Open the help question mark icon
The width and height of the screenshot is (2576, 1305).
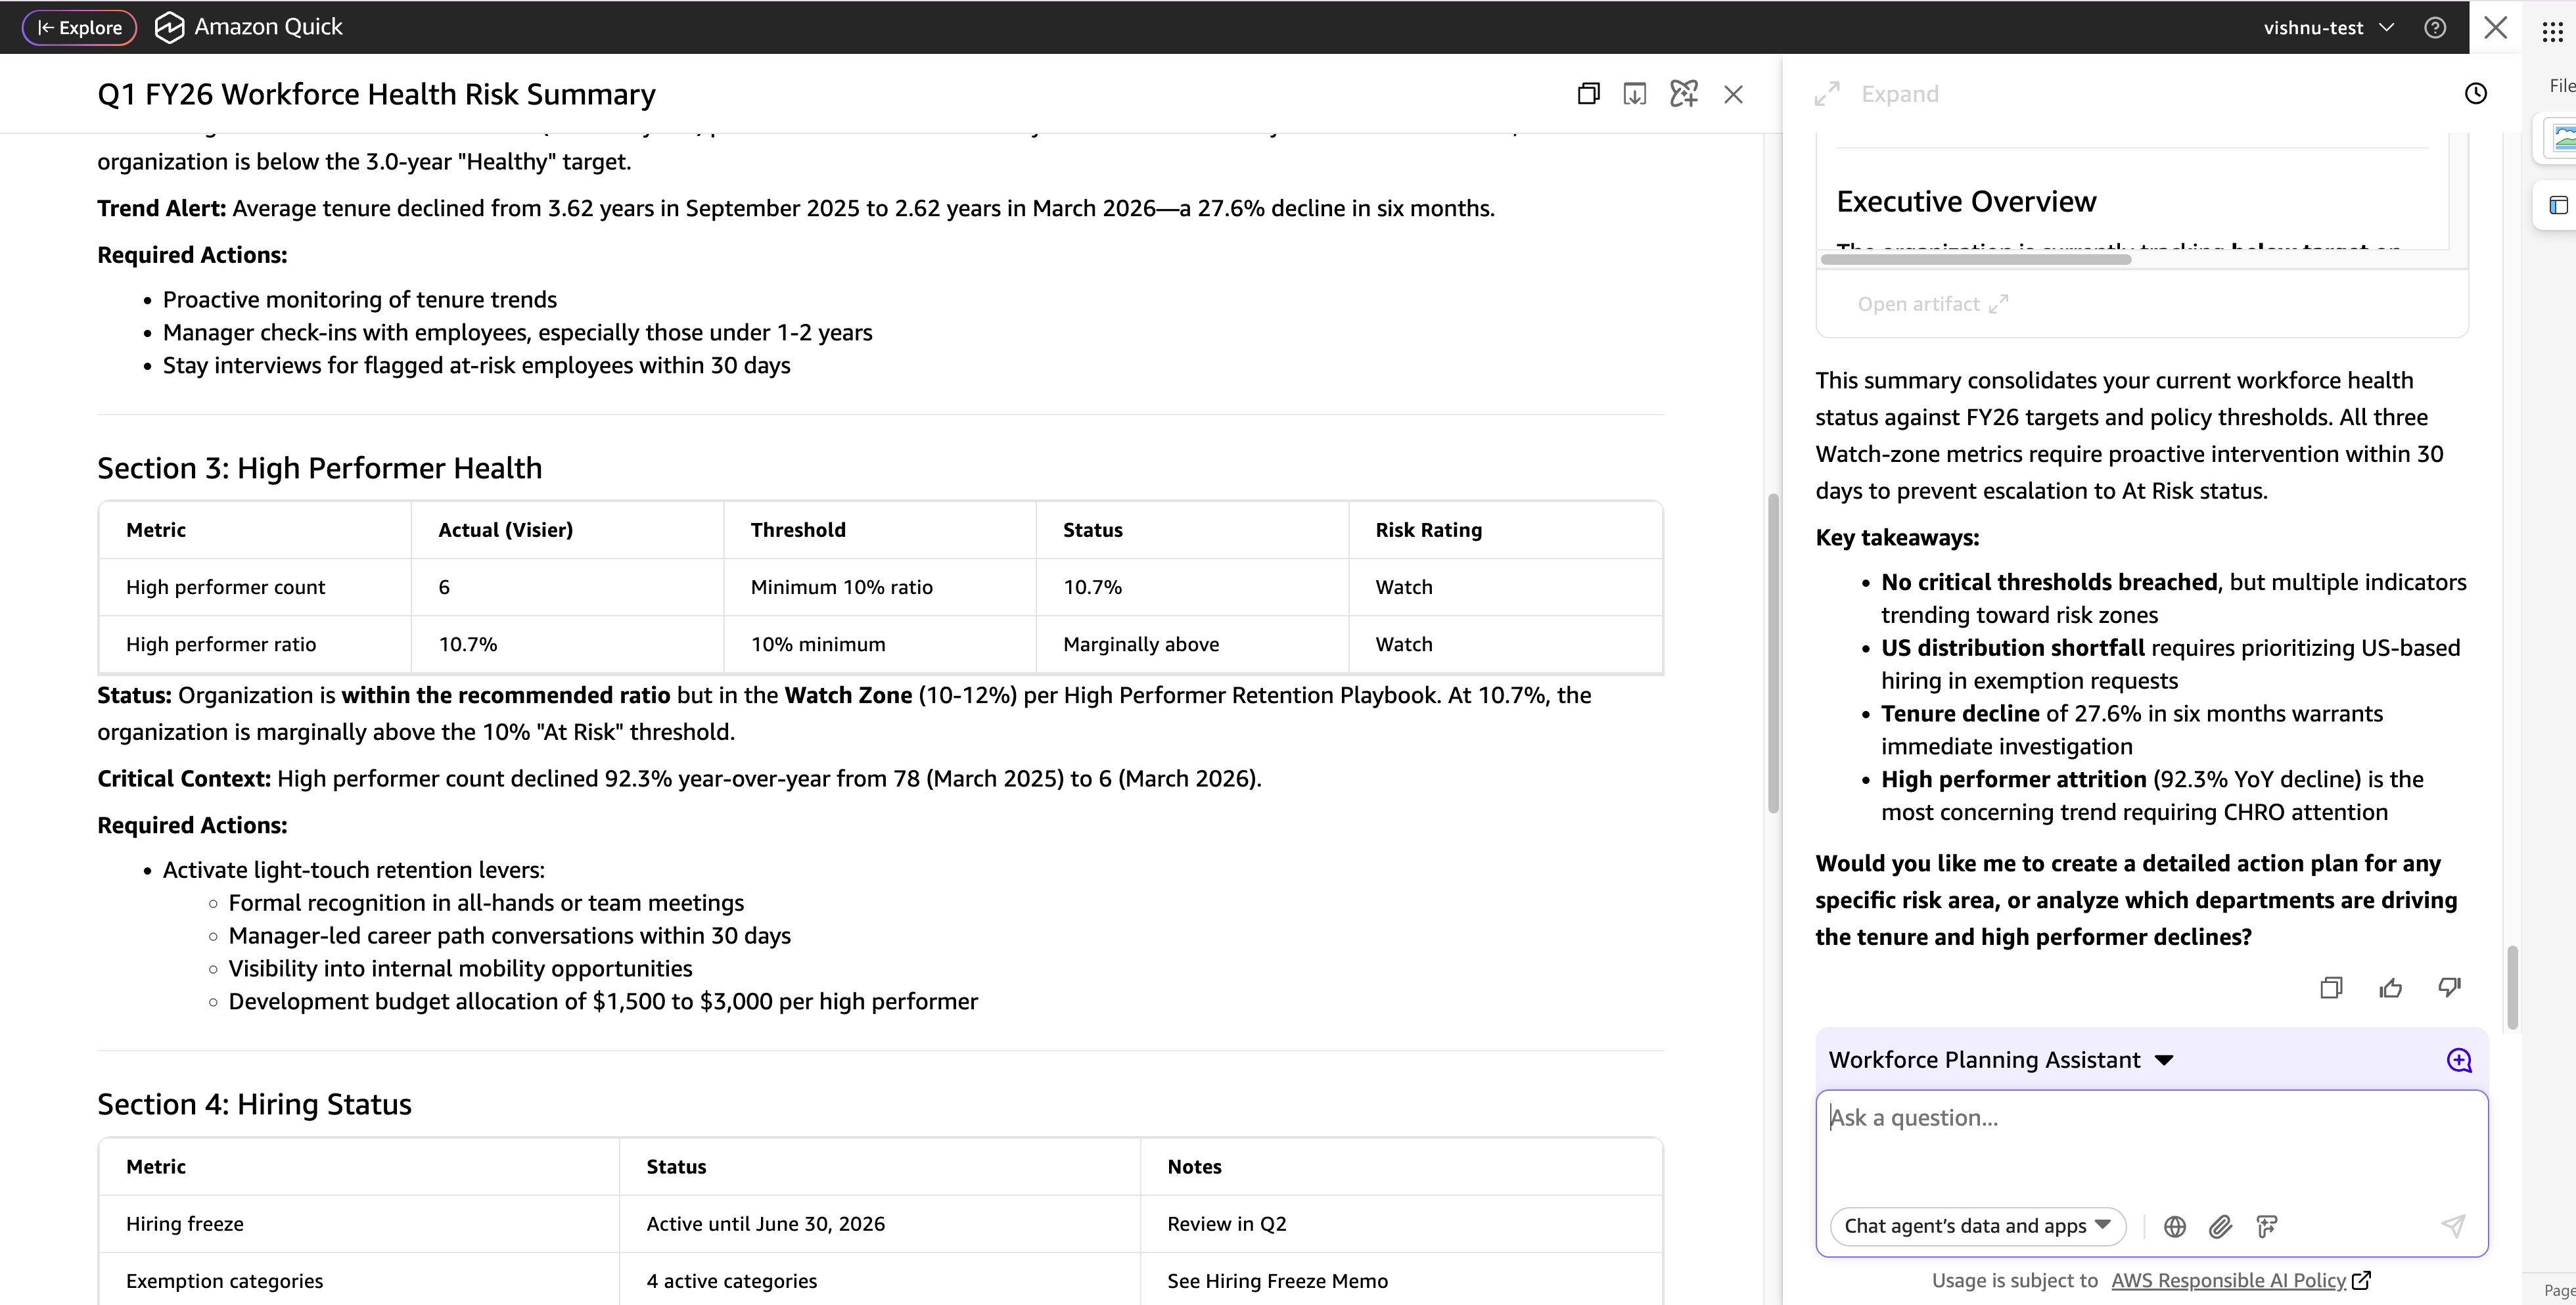pos(2435,28)
